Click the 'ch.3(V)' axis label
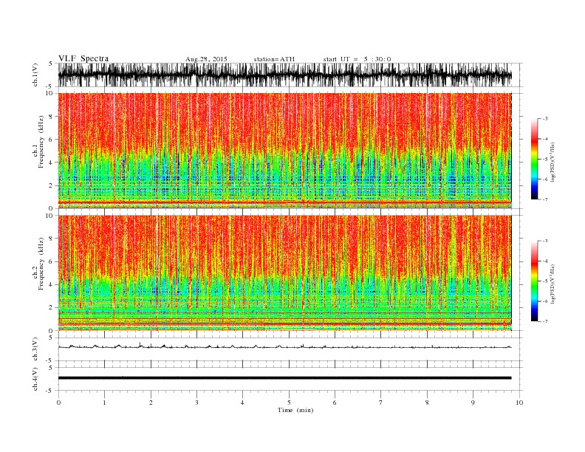This screenshot has height=452, width=585. coord(35,349)
